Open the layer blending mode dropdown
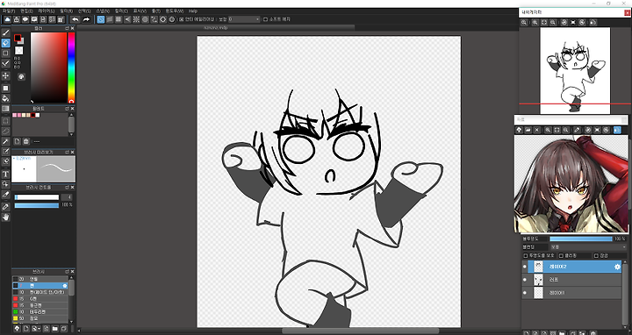The height and width of the screenshot is (335, 632). (x=588, y=246)
